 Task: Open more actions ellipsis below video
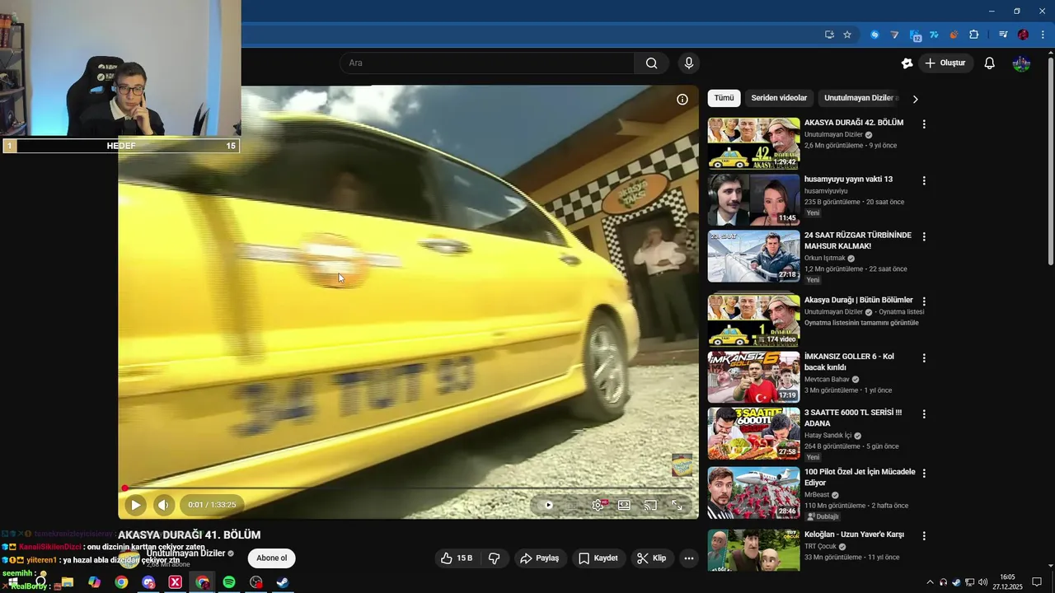[x=689, y=558]
